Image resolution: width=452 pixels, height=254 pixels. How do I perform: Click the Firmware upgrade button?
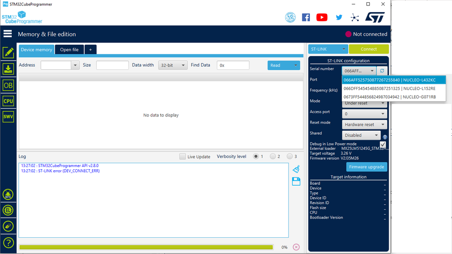366,167
